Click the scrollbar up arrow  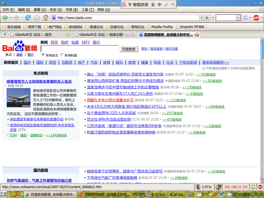pyautogui.click(x=262, y=40)
